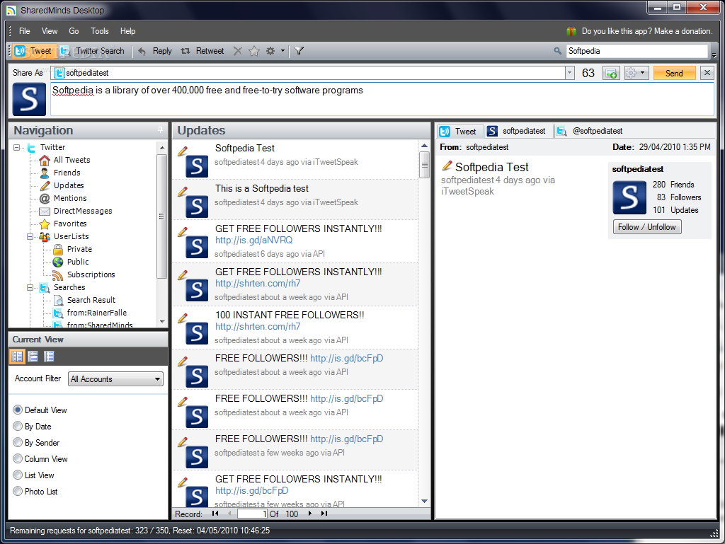Switch to the Tweet detail tab
This screenshot has height=544, width=725.
coord(459,131)
